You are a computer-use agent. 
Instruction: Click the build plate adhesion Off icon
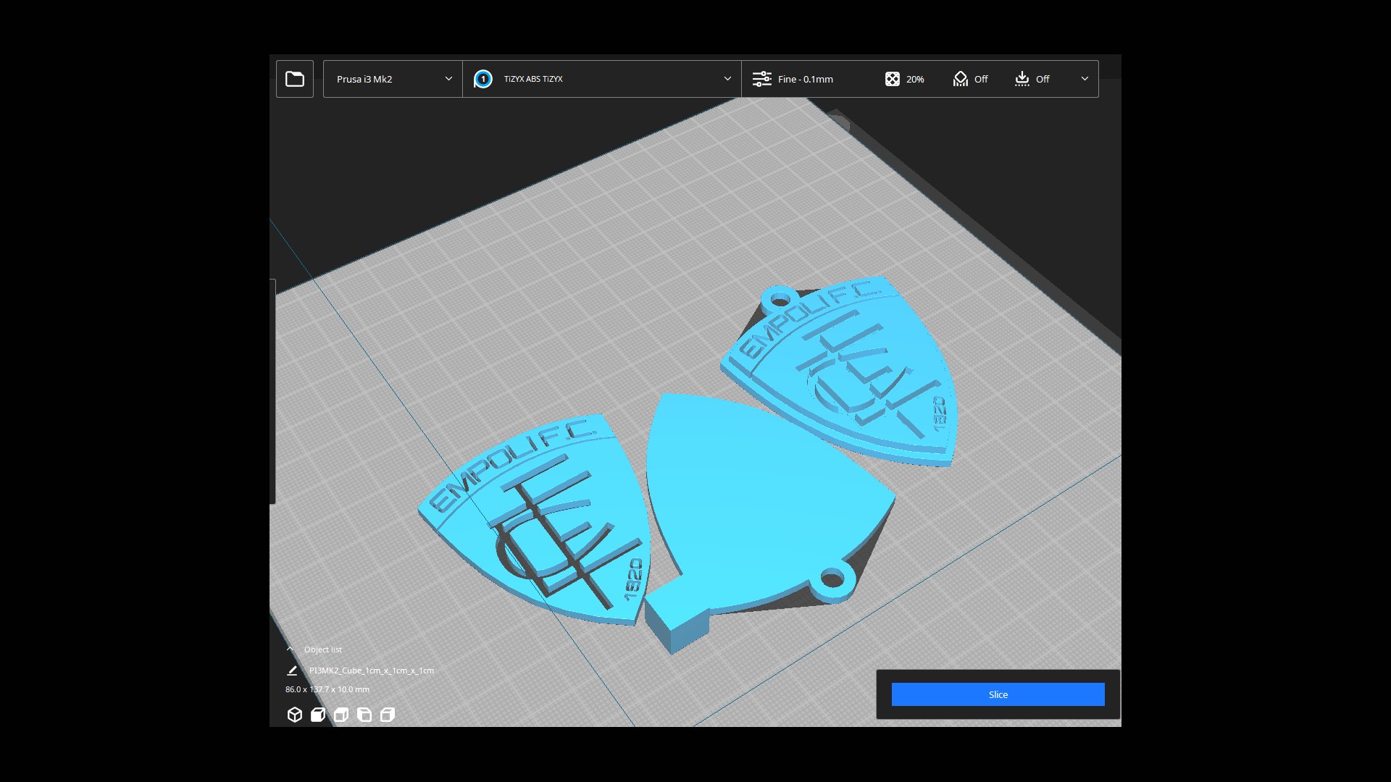pyautogui.click(x=1022, y=79)
